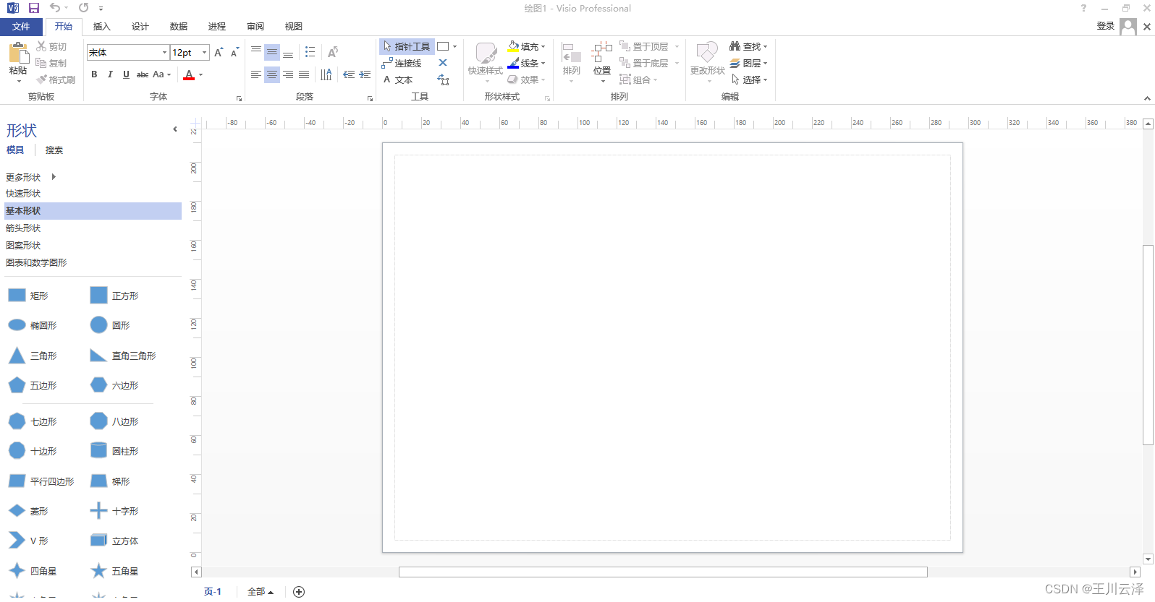The width and height of the screenshot is (1155, 602).
Task: Toggle Underline formatting
Action: tap(126, 74)
